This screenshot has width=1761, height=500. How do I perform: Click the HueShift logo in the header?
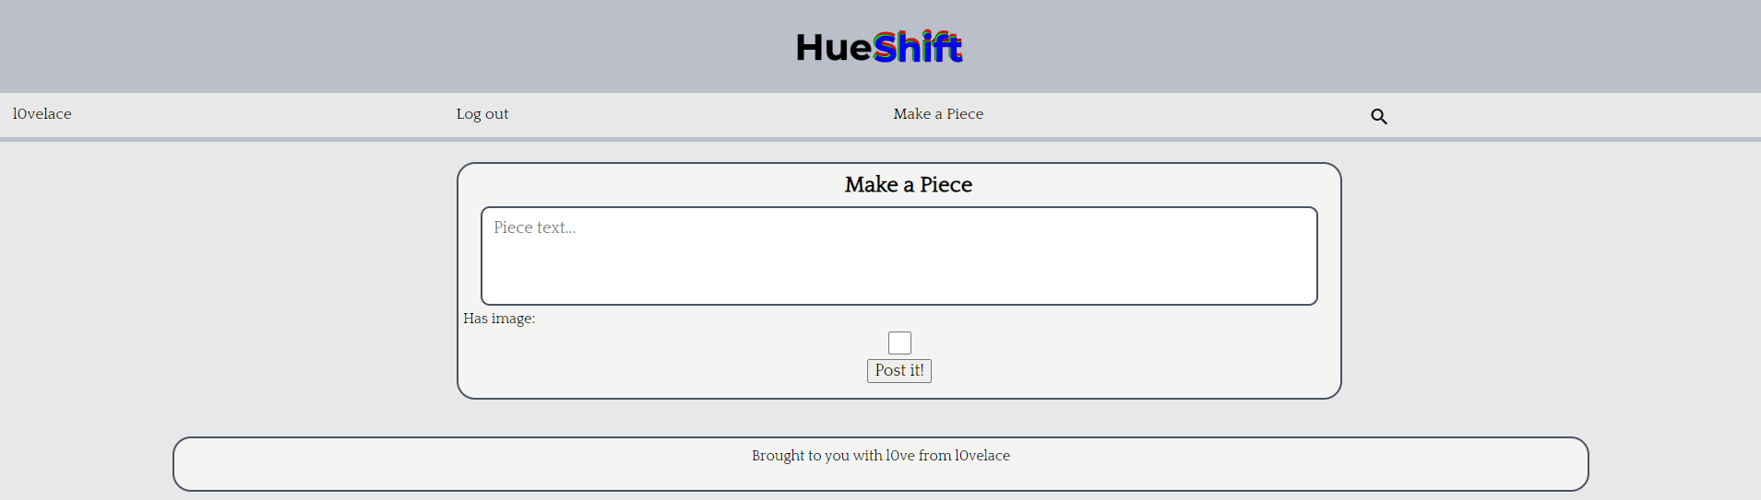point(880,47)
